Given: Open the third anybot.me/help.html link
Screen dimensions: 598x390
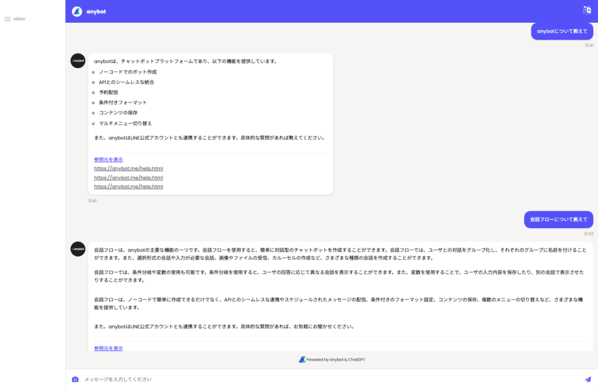Looking at the screenshot, I should pyautogui.click(x=128, y=187).
